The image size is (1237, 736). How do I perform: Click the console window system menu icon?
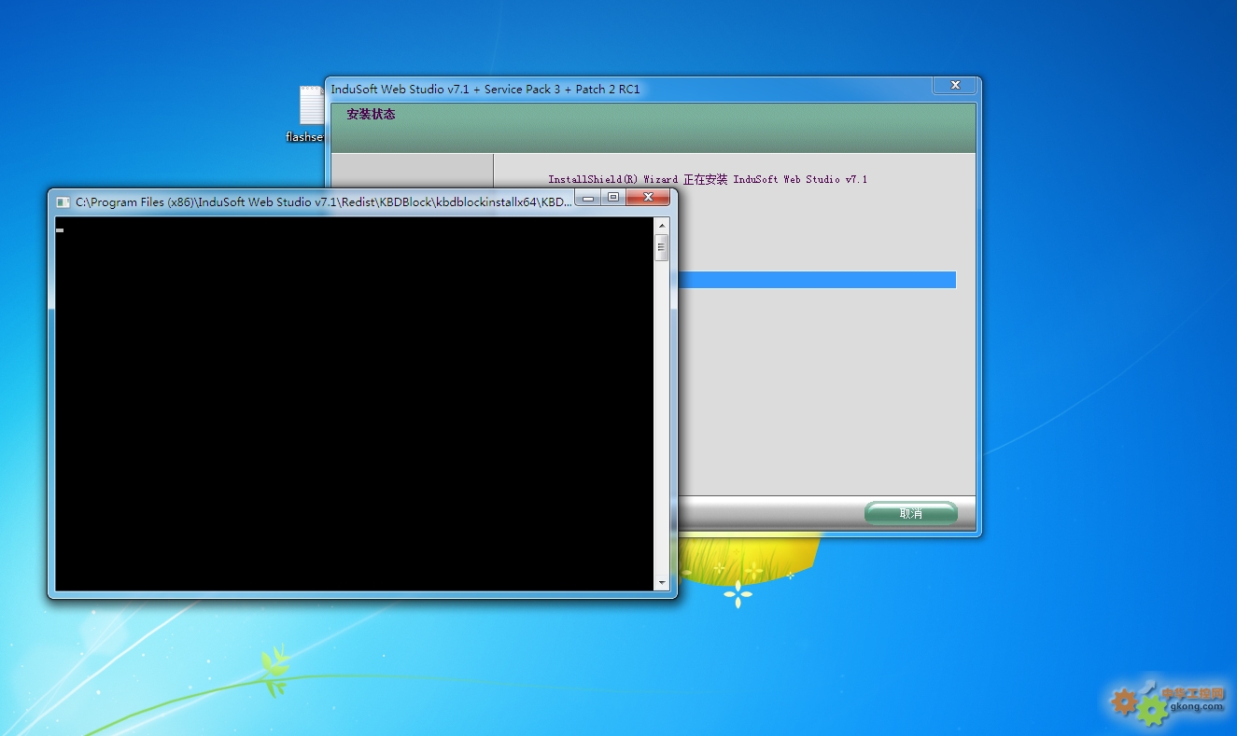[63, 201]
